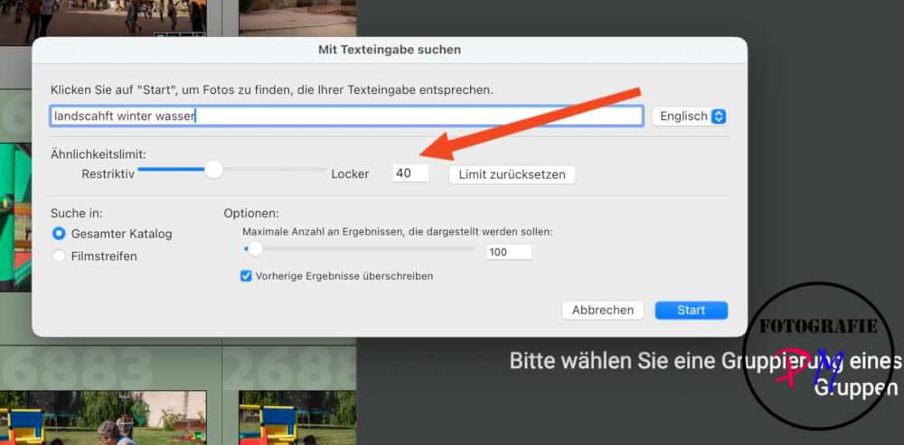904x445 pixels.
Task: Focus the search text field with landschaft winter wasser
Action: click(347, 116)
